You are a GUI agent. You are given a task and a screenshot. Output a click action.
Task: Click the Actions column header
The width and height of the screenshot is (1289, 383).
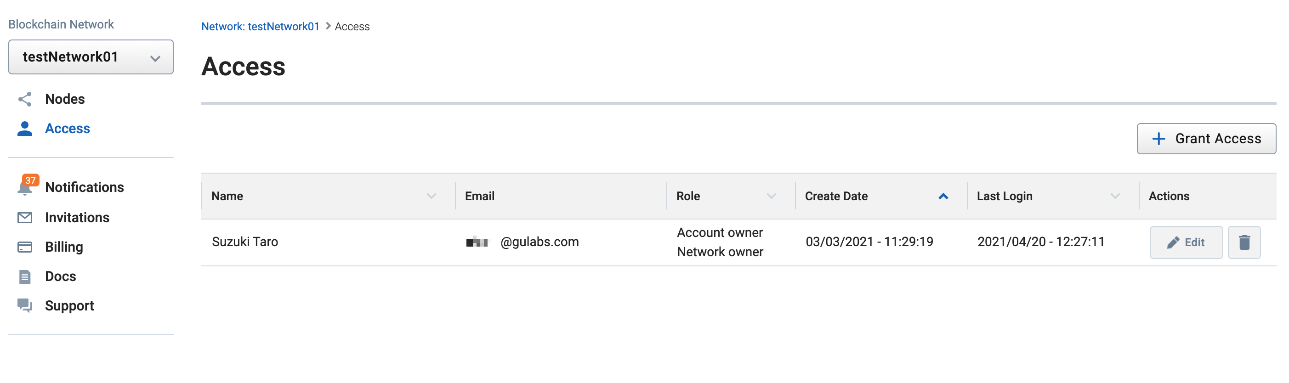tap(1169, 196)
